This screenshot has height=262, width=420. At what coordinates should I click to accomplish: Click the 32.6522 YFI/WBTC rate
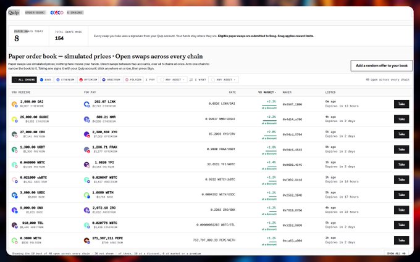point(221,165)
